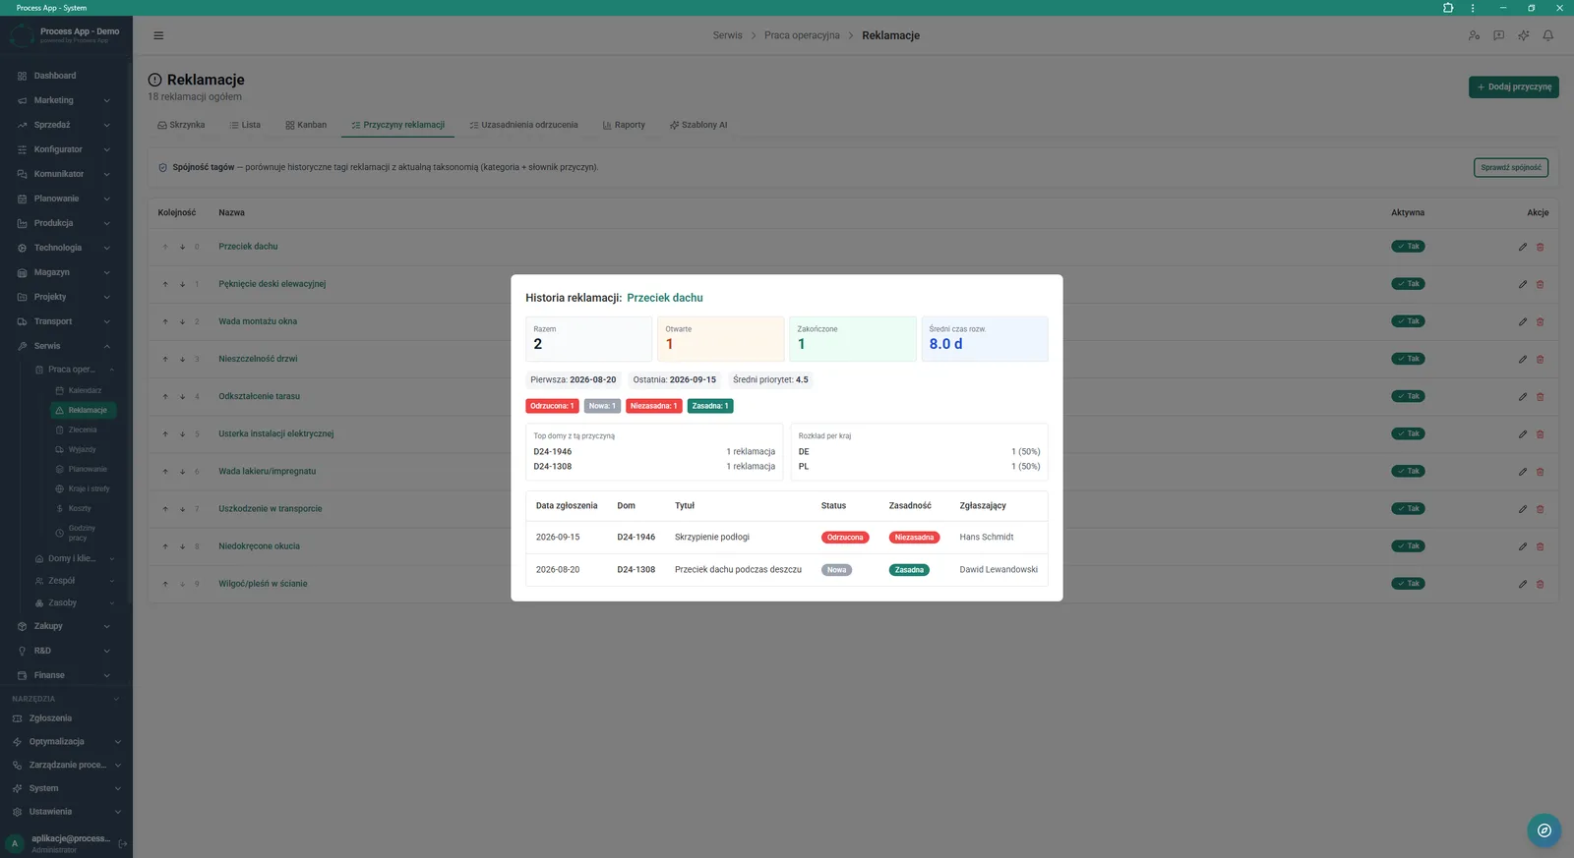Image resolution: width=1574 pixels, height=858 pixels.
Task: Toggle the Tak badge for Wada montażu okna
Action: 1408,321
